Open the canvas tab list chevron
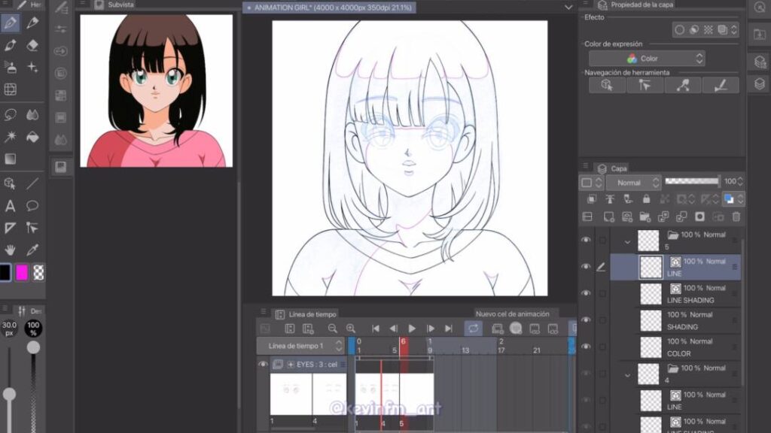 (568, 8)
